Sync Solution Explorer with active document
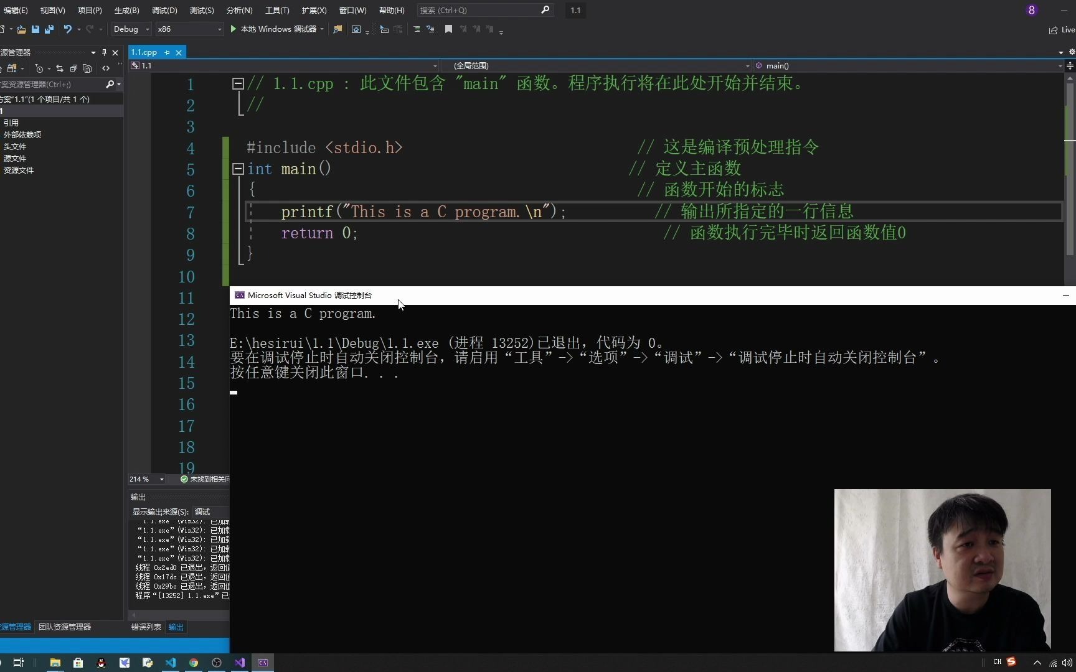This screenshot has width=1076, height=672. tap(60, 68)
